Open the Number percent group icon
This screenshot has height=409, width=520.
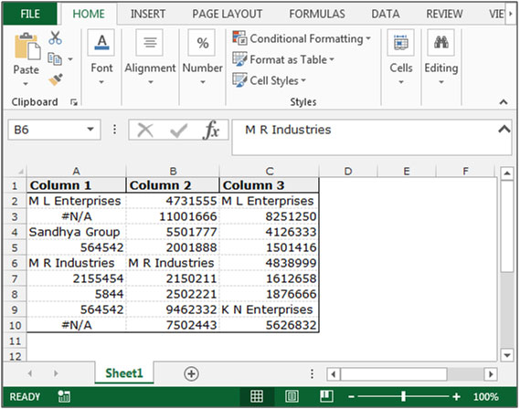coord(202,42)
